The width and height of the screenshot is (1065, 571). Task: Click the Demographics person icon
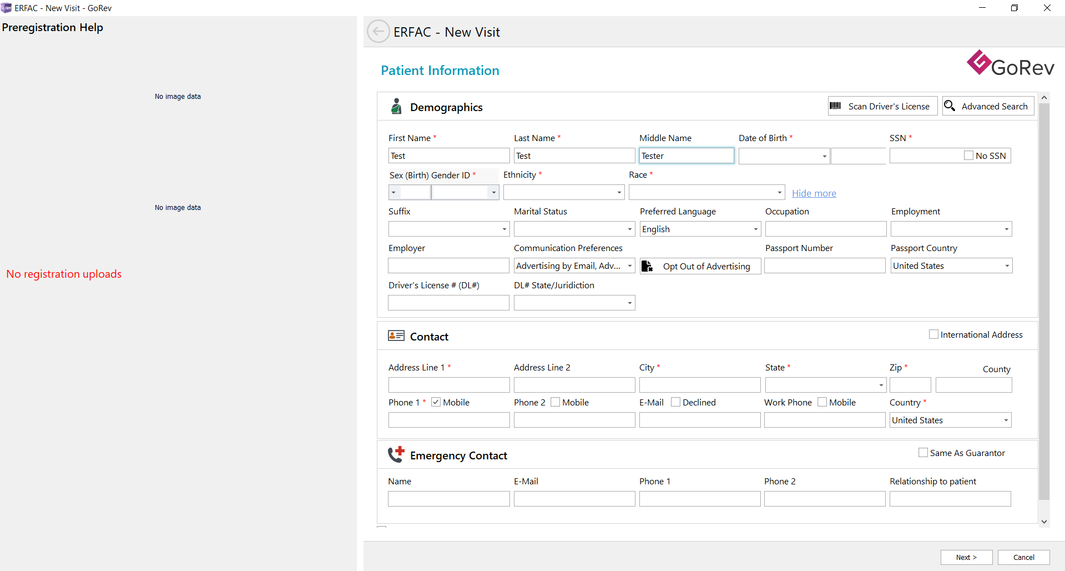[x=396, y=106]
